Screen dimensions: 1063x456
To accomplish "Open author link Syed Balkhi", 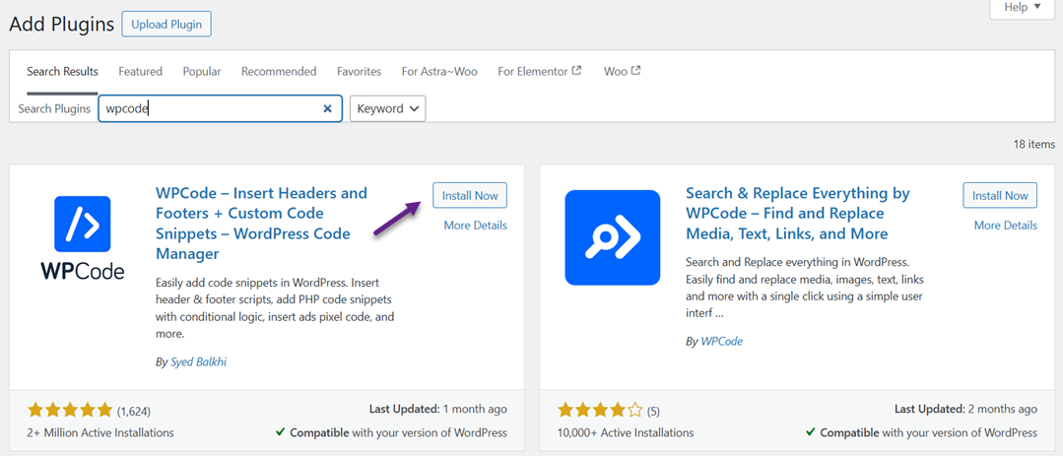I will (198, 361).
